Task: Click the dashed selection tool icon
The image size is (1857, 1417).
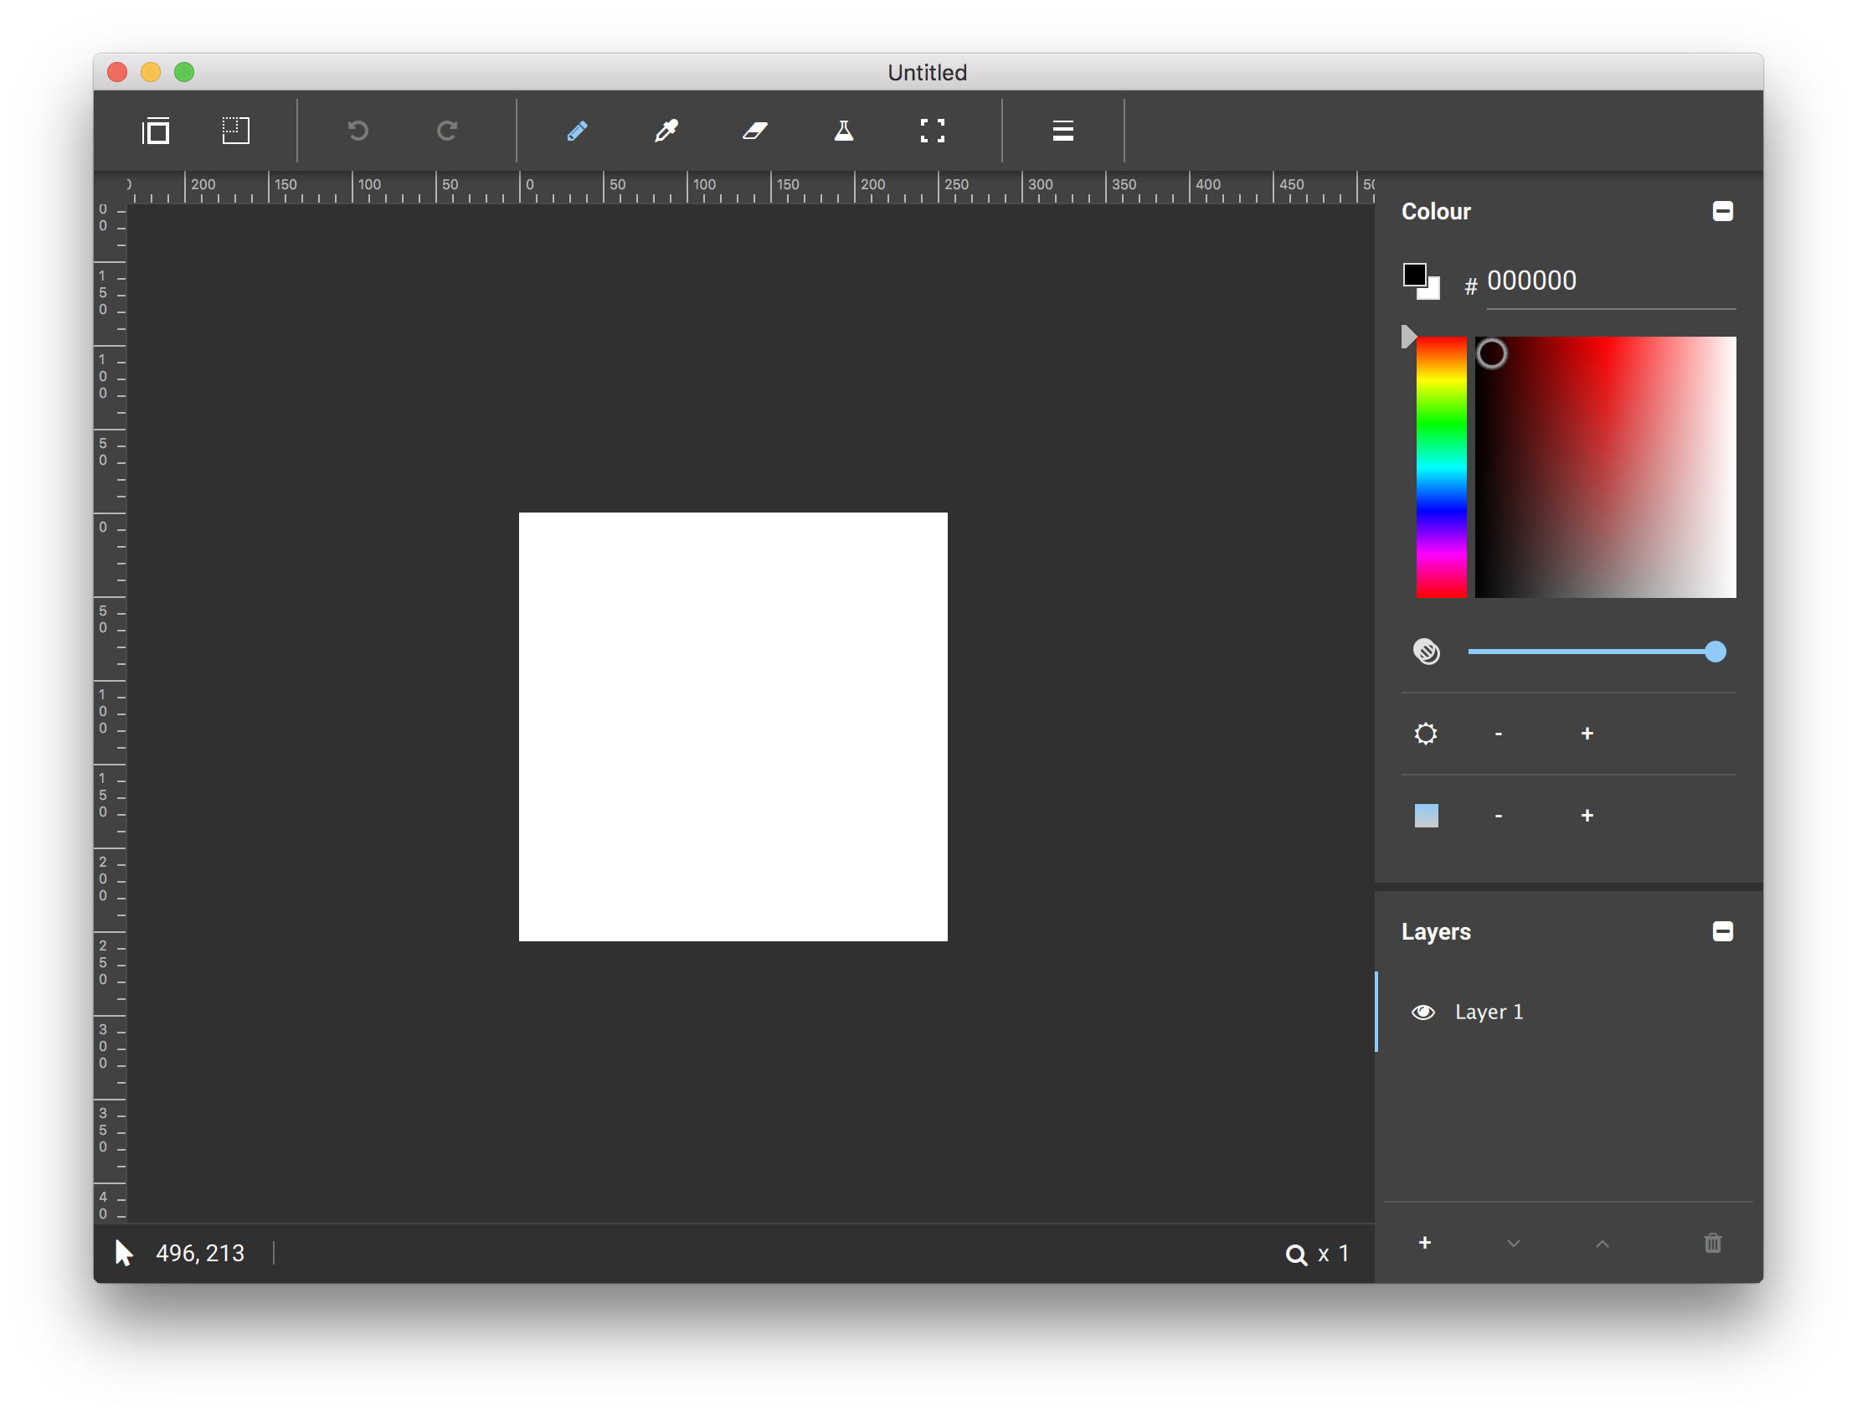Action: coord(235,131)
